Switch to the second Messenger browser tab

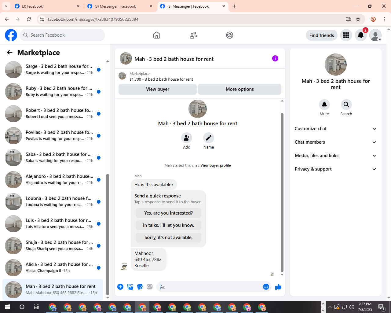[x=120, y=6]
